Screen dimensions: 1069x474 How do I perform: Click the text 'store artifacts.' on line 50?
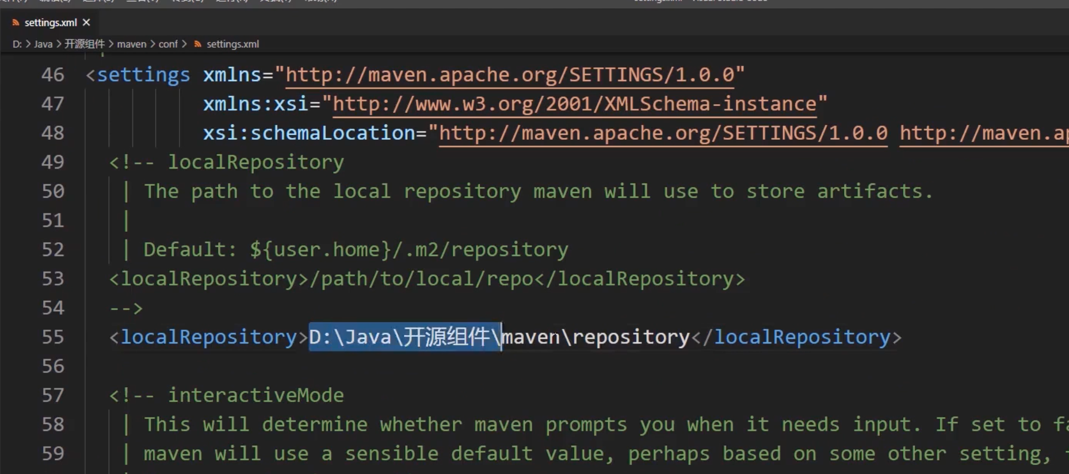(x=839, y=192)
